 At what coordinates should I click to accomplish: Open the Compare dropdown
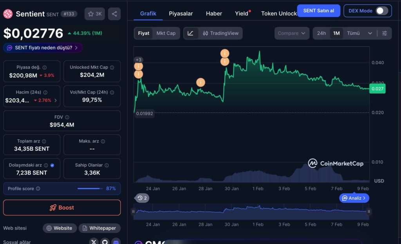tap(292, 33)
